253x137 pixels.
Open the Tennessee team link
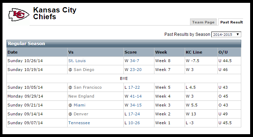(79, 123)
